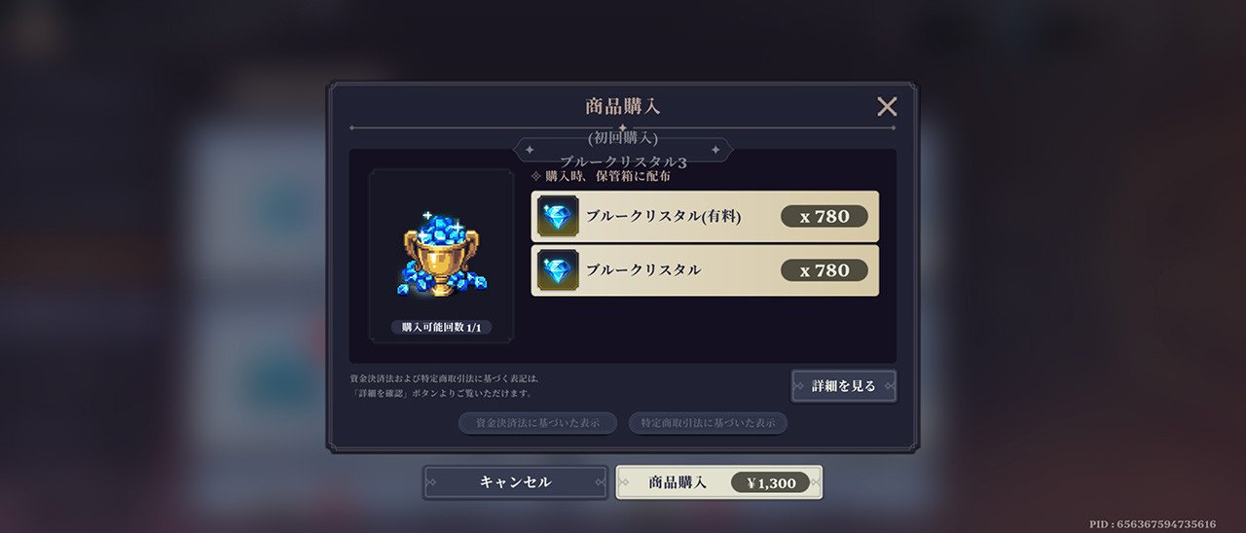The width and height of the screenshot is (1246, 533).
Task: Open details with the 詳細を見る button
Action: (844, 386)
